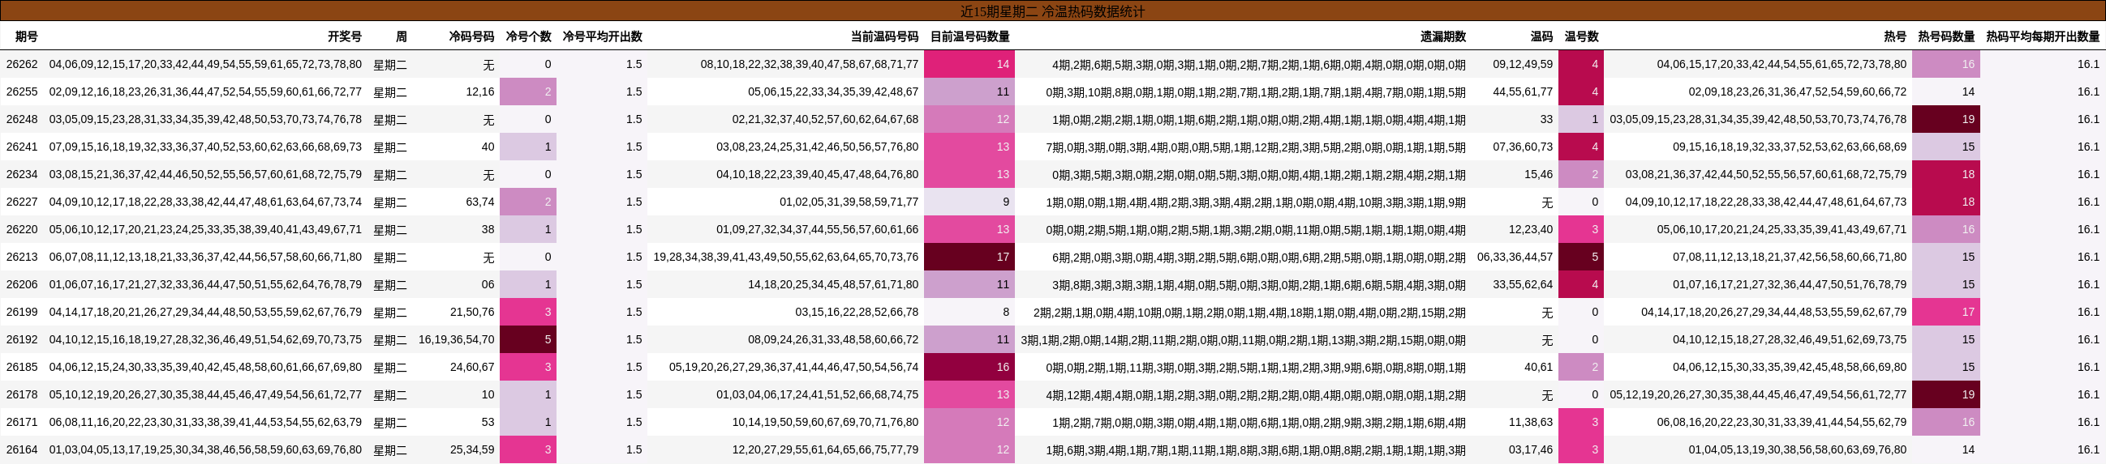Screen dimensions: 2106x464
Task: Click the 冷号平均开出数 column header
Action: 602,36
